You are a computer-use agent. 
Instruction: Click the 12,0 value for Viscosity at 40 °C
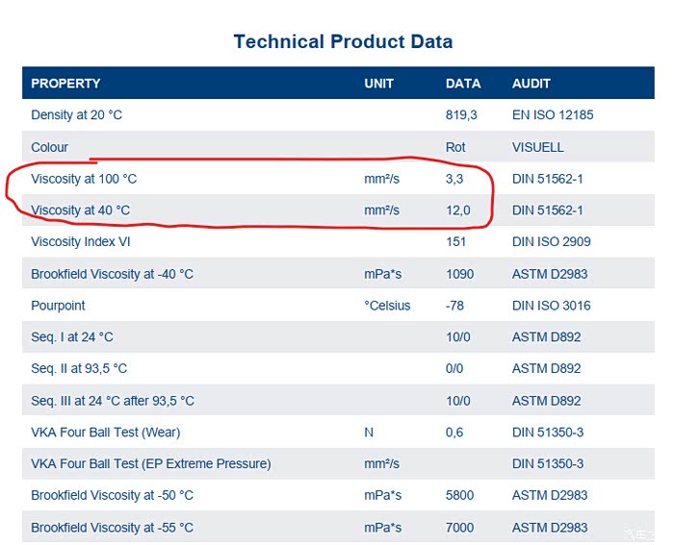coord(458,211)
